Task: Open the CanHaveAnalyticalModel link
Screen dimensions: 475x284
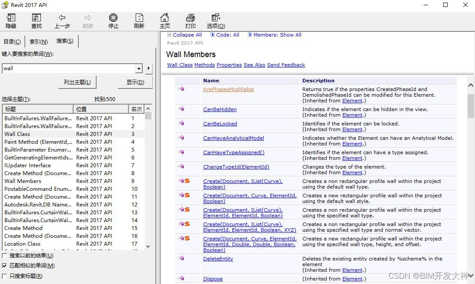Action: click(234, 138)
